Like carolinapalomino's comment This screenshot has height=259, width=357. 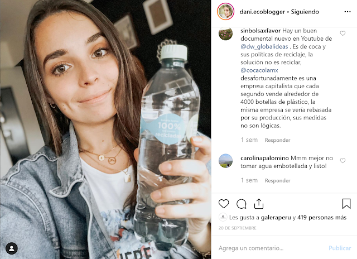[342, 161]
